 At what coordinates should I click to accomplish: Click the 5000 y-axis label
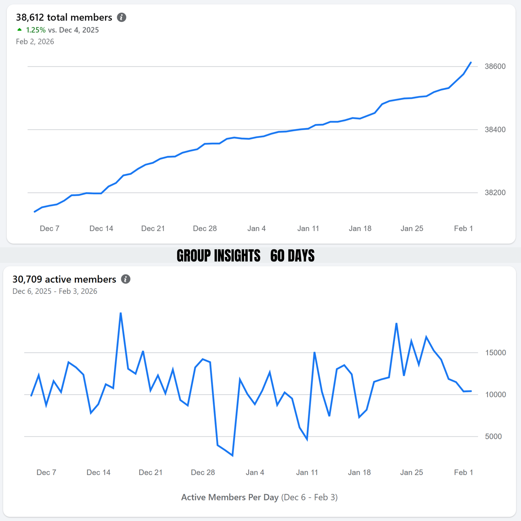[x=493, y=436]
